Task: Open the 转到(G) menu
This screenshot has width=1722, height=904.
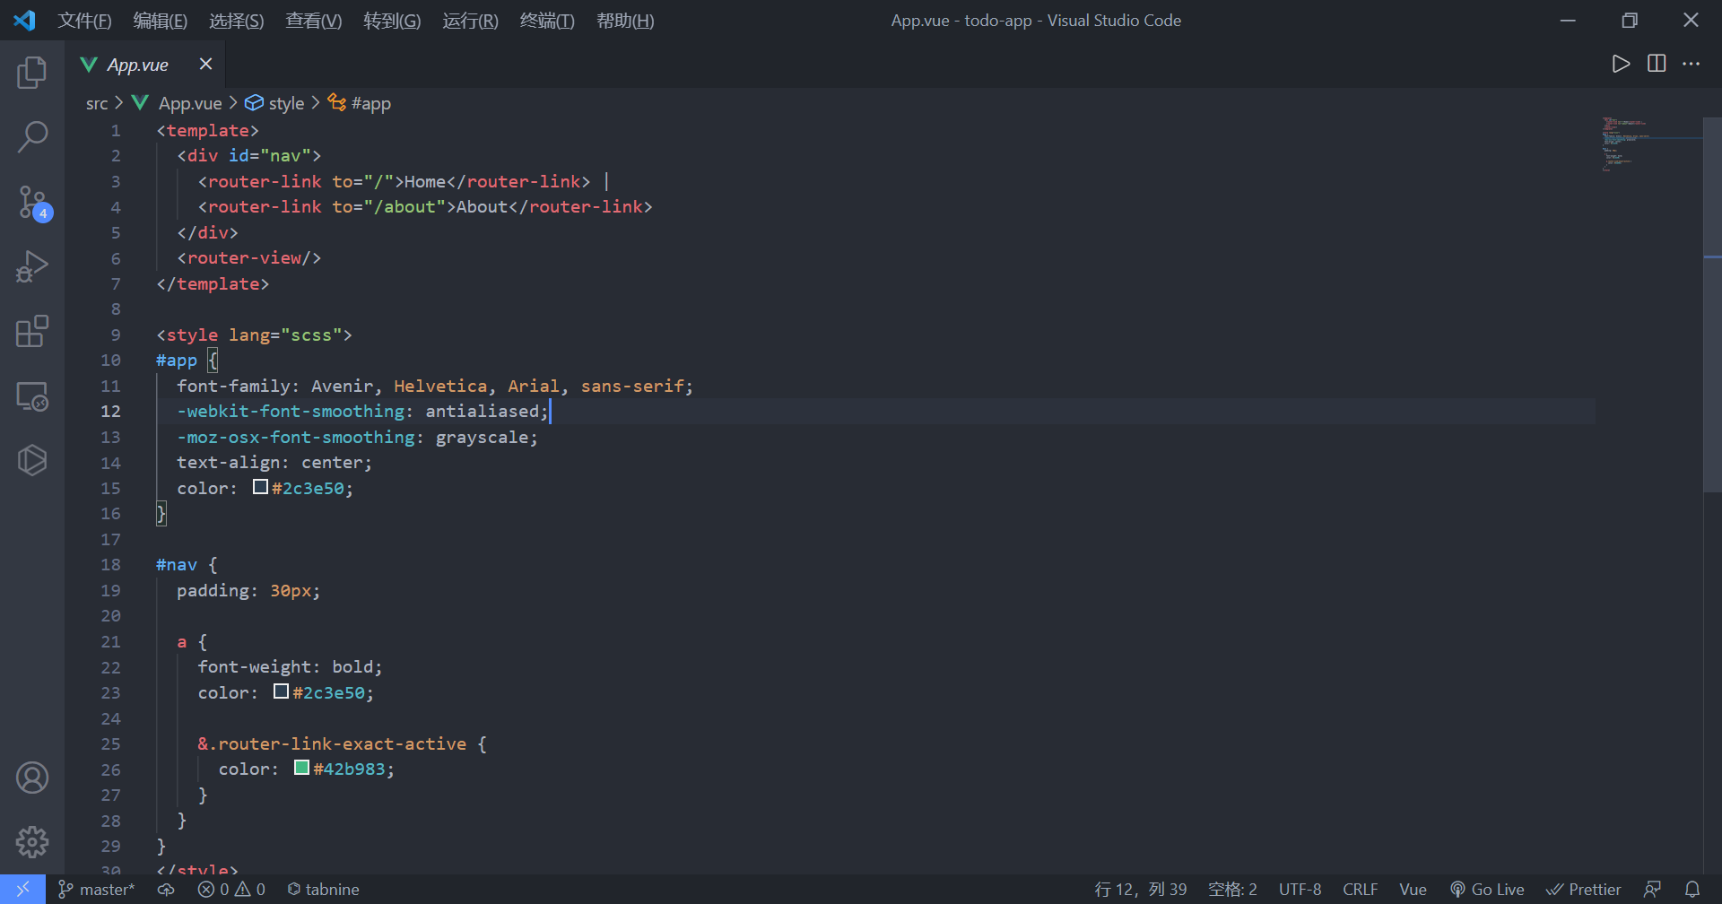Action: pos(392,21)
